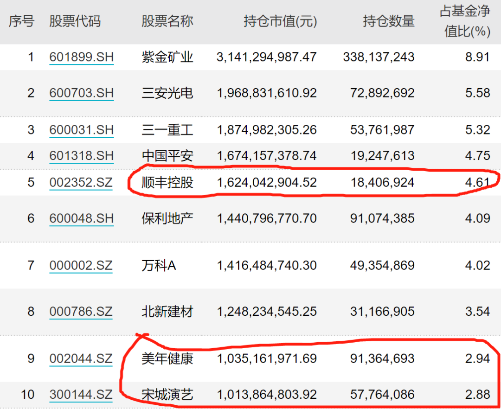Click net value ratio 4.75
Image resolution: width=501 pixels, height=409 pixels.
478,156
